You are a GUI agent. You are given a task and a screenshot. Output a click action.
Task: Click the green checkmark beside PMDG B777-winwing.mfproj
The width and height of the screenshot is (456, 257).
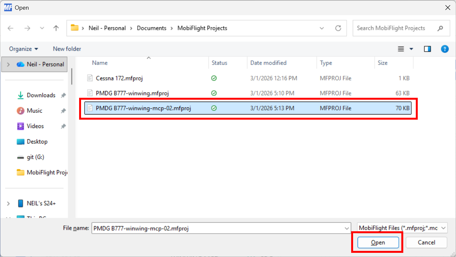tap(214, 93)
